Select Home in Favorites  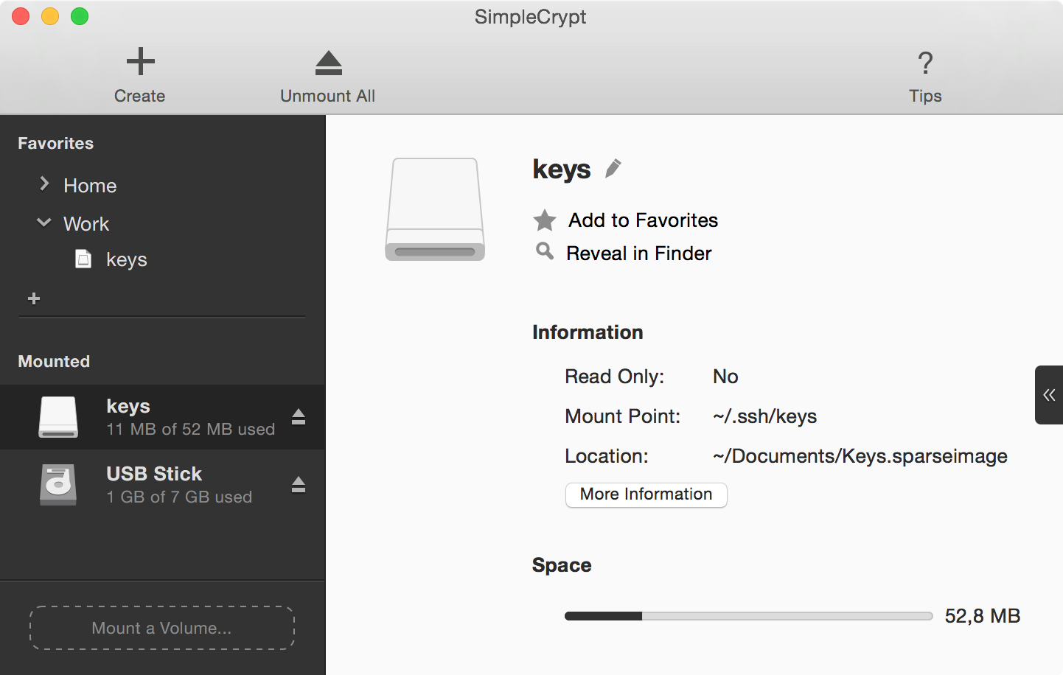(x=90, y=186)
